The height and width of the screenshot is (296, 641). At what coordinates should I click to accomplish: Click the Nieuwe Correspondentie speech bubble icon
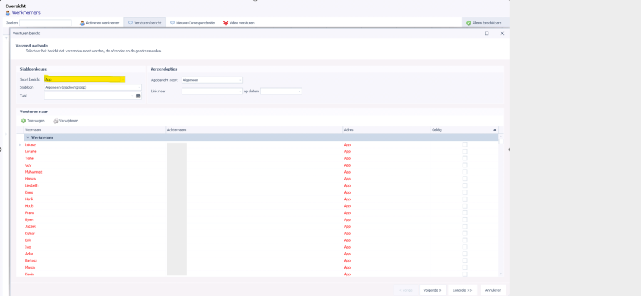tap(173, 23)
